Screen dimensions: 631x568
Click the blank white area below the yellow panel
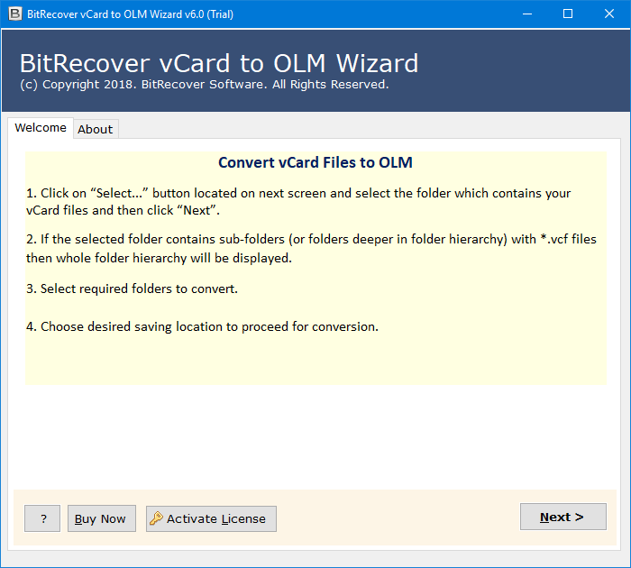[x=315, y=436]
